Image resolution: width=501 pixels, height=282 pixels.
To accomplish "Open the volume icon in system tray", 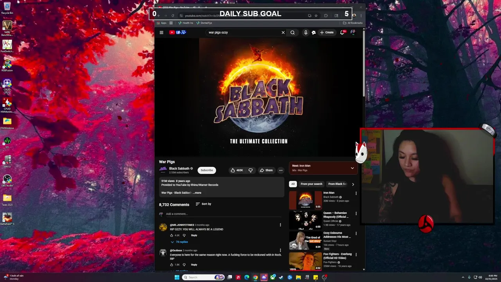I will [480, 277].
